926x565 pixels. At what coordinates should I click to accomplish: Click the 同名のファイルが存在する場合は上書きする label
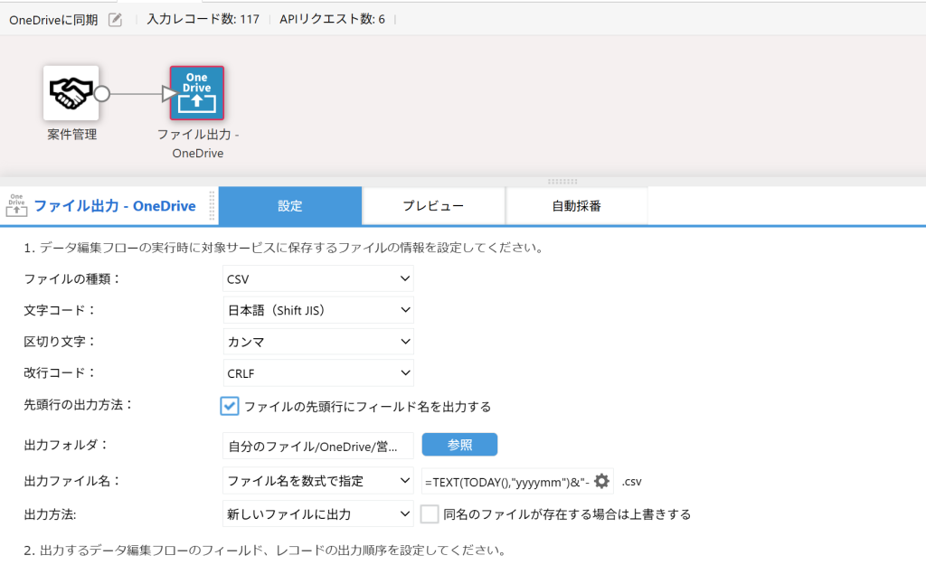tap(567, 514)
